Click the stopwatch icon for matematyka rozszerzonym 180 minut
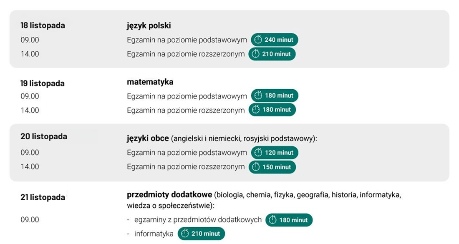This screenshot has height=244, width=459. [x=256, y=110]
